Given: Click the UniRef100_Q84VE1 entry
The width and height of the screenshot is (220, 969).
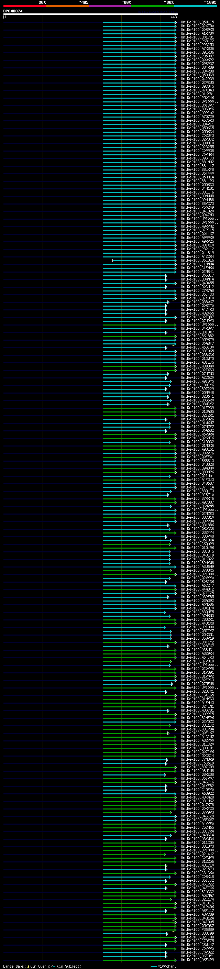Looking at the screenshot, I should 197,124.
